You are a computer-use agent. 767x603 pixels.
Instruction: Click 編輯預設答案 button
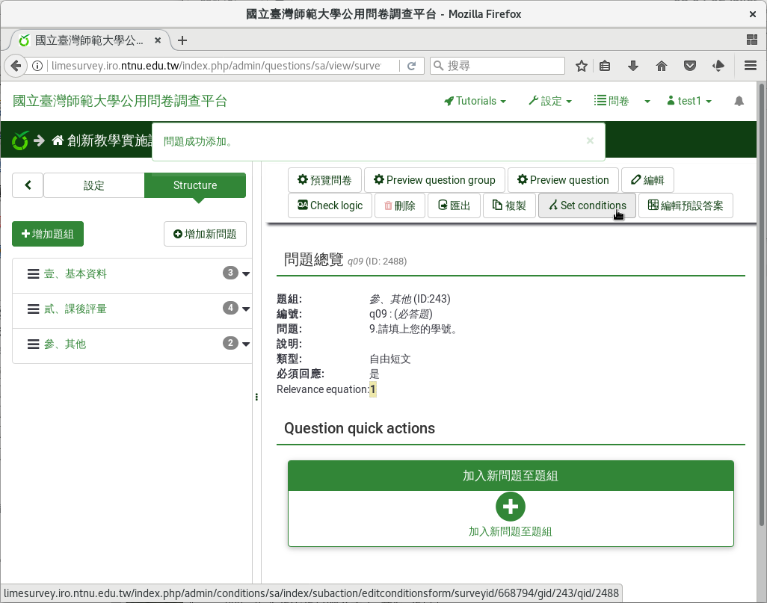pos(686,205)
